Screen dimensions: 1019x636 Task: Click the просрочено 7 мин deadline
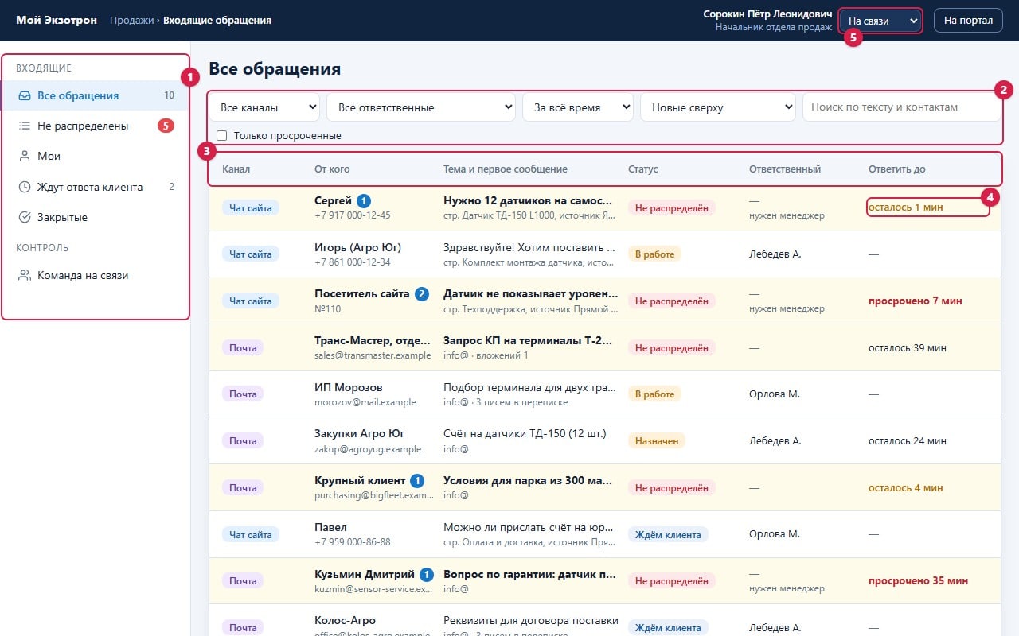tap(916, 301)
